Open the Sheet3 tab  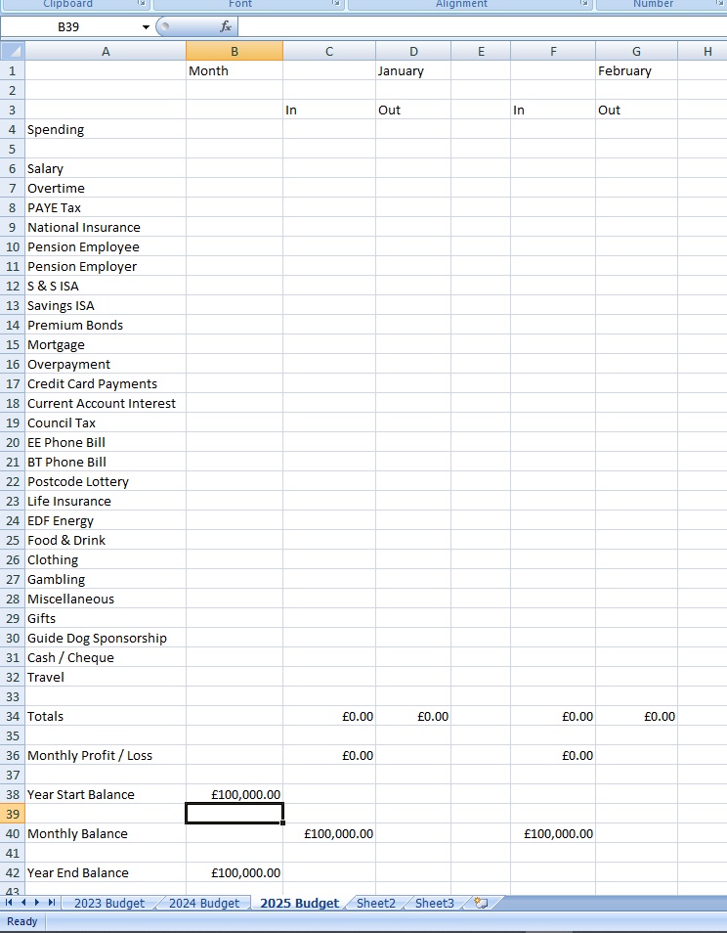point(434,903)
